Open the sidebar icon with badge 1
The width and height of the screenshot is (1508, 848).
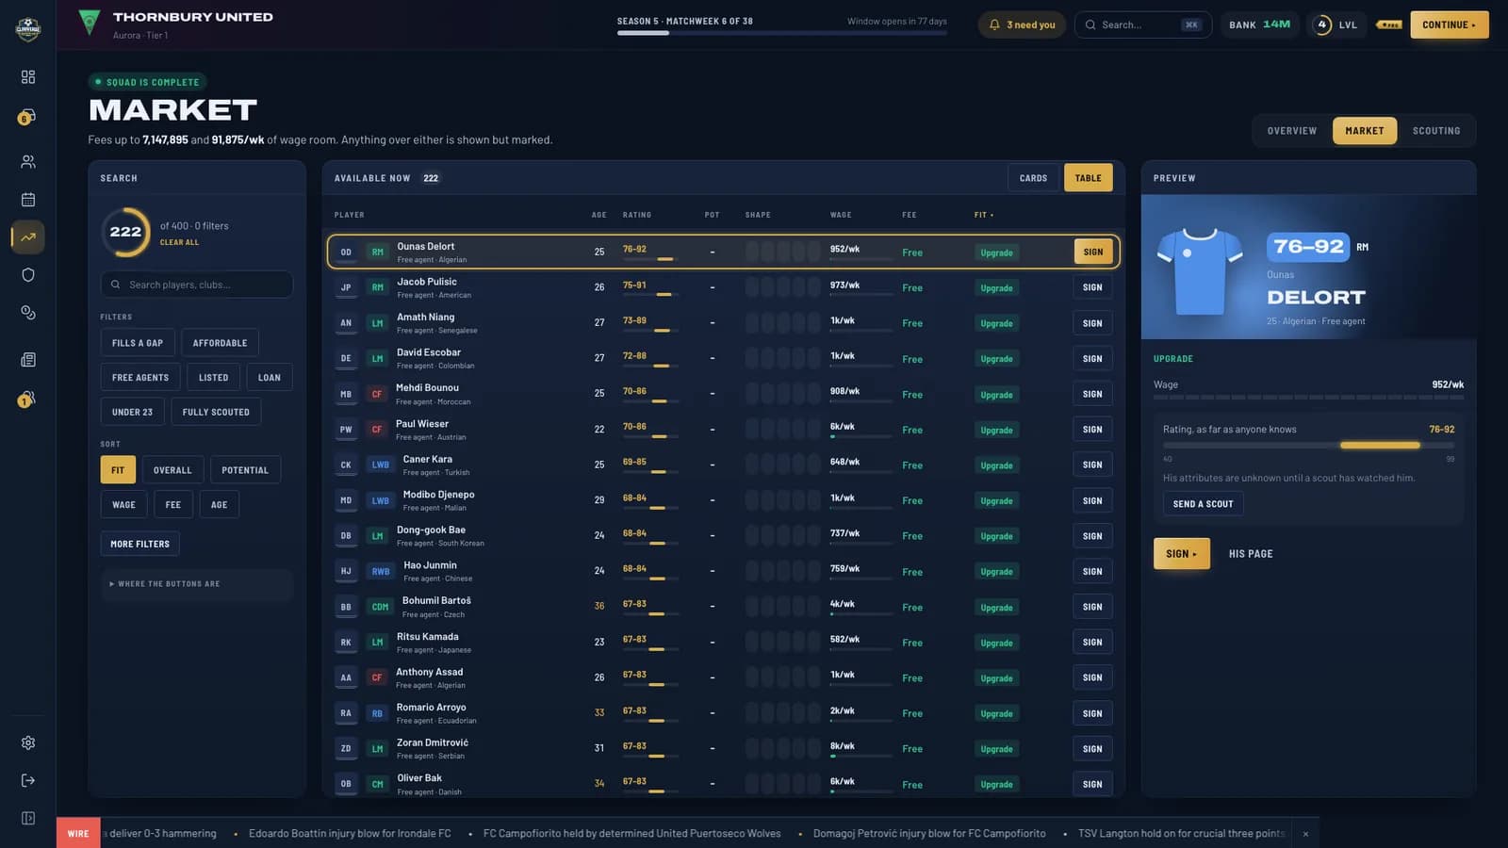click(x=27, y=400)
